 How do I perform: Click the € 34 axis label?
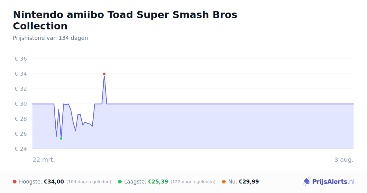21,74
